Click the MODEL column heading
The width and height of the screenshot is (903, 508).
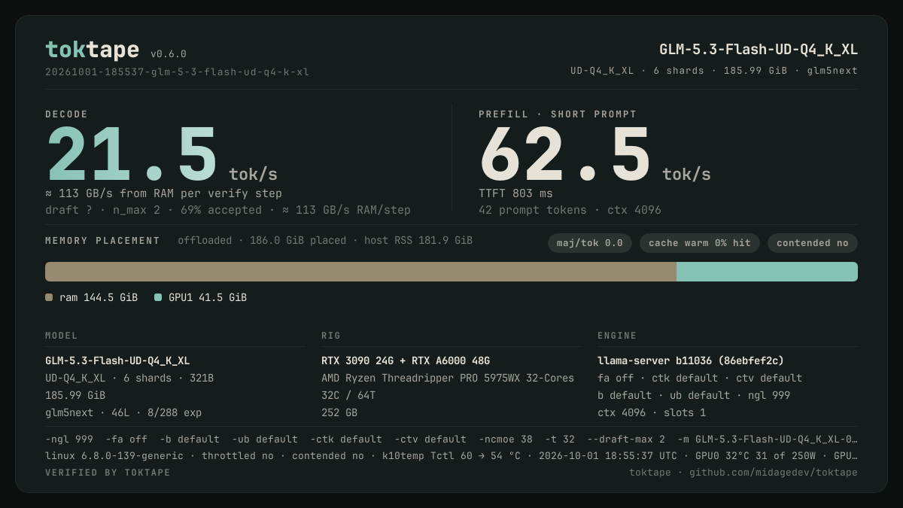click(x=62, y=336)
